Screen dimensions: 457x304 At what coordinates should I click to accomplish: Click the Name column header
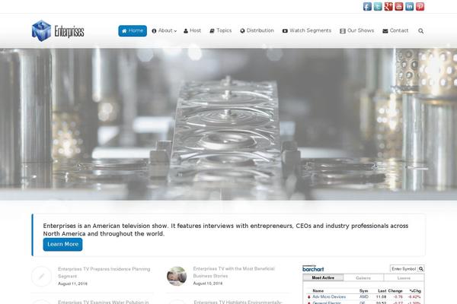[x=318, y=290]
